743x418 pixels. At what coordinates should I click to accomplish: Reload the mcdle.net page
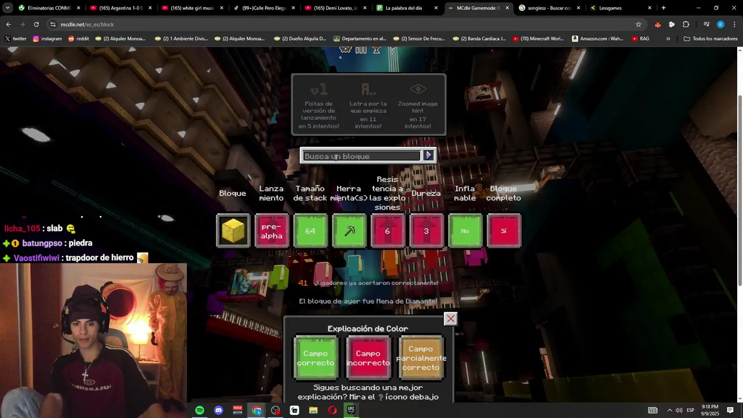(36, 24)
